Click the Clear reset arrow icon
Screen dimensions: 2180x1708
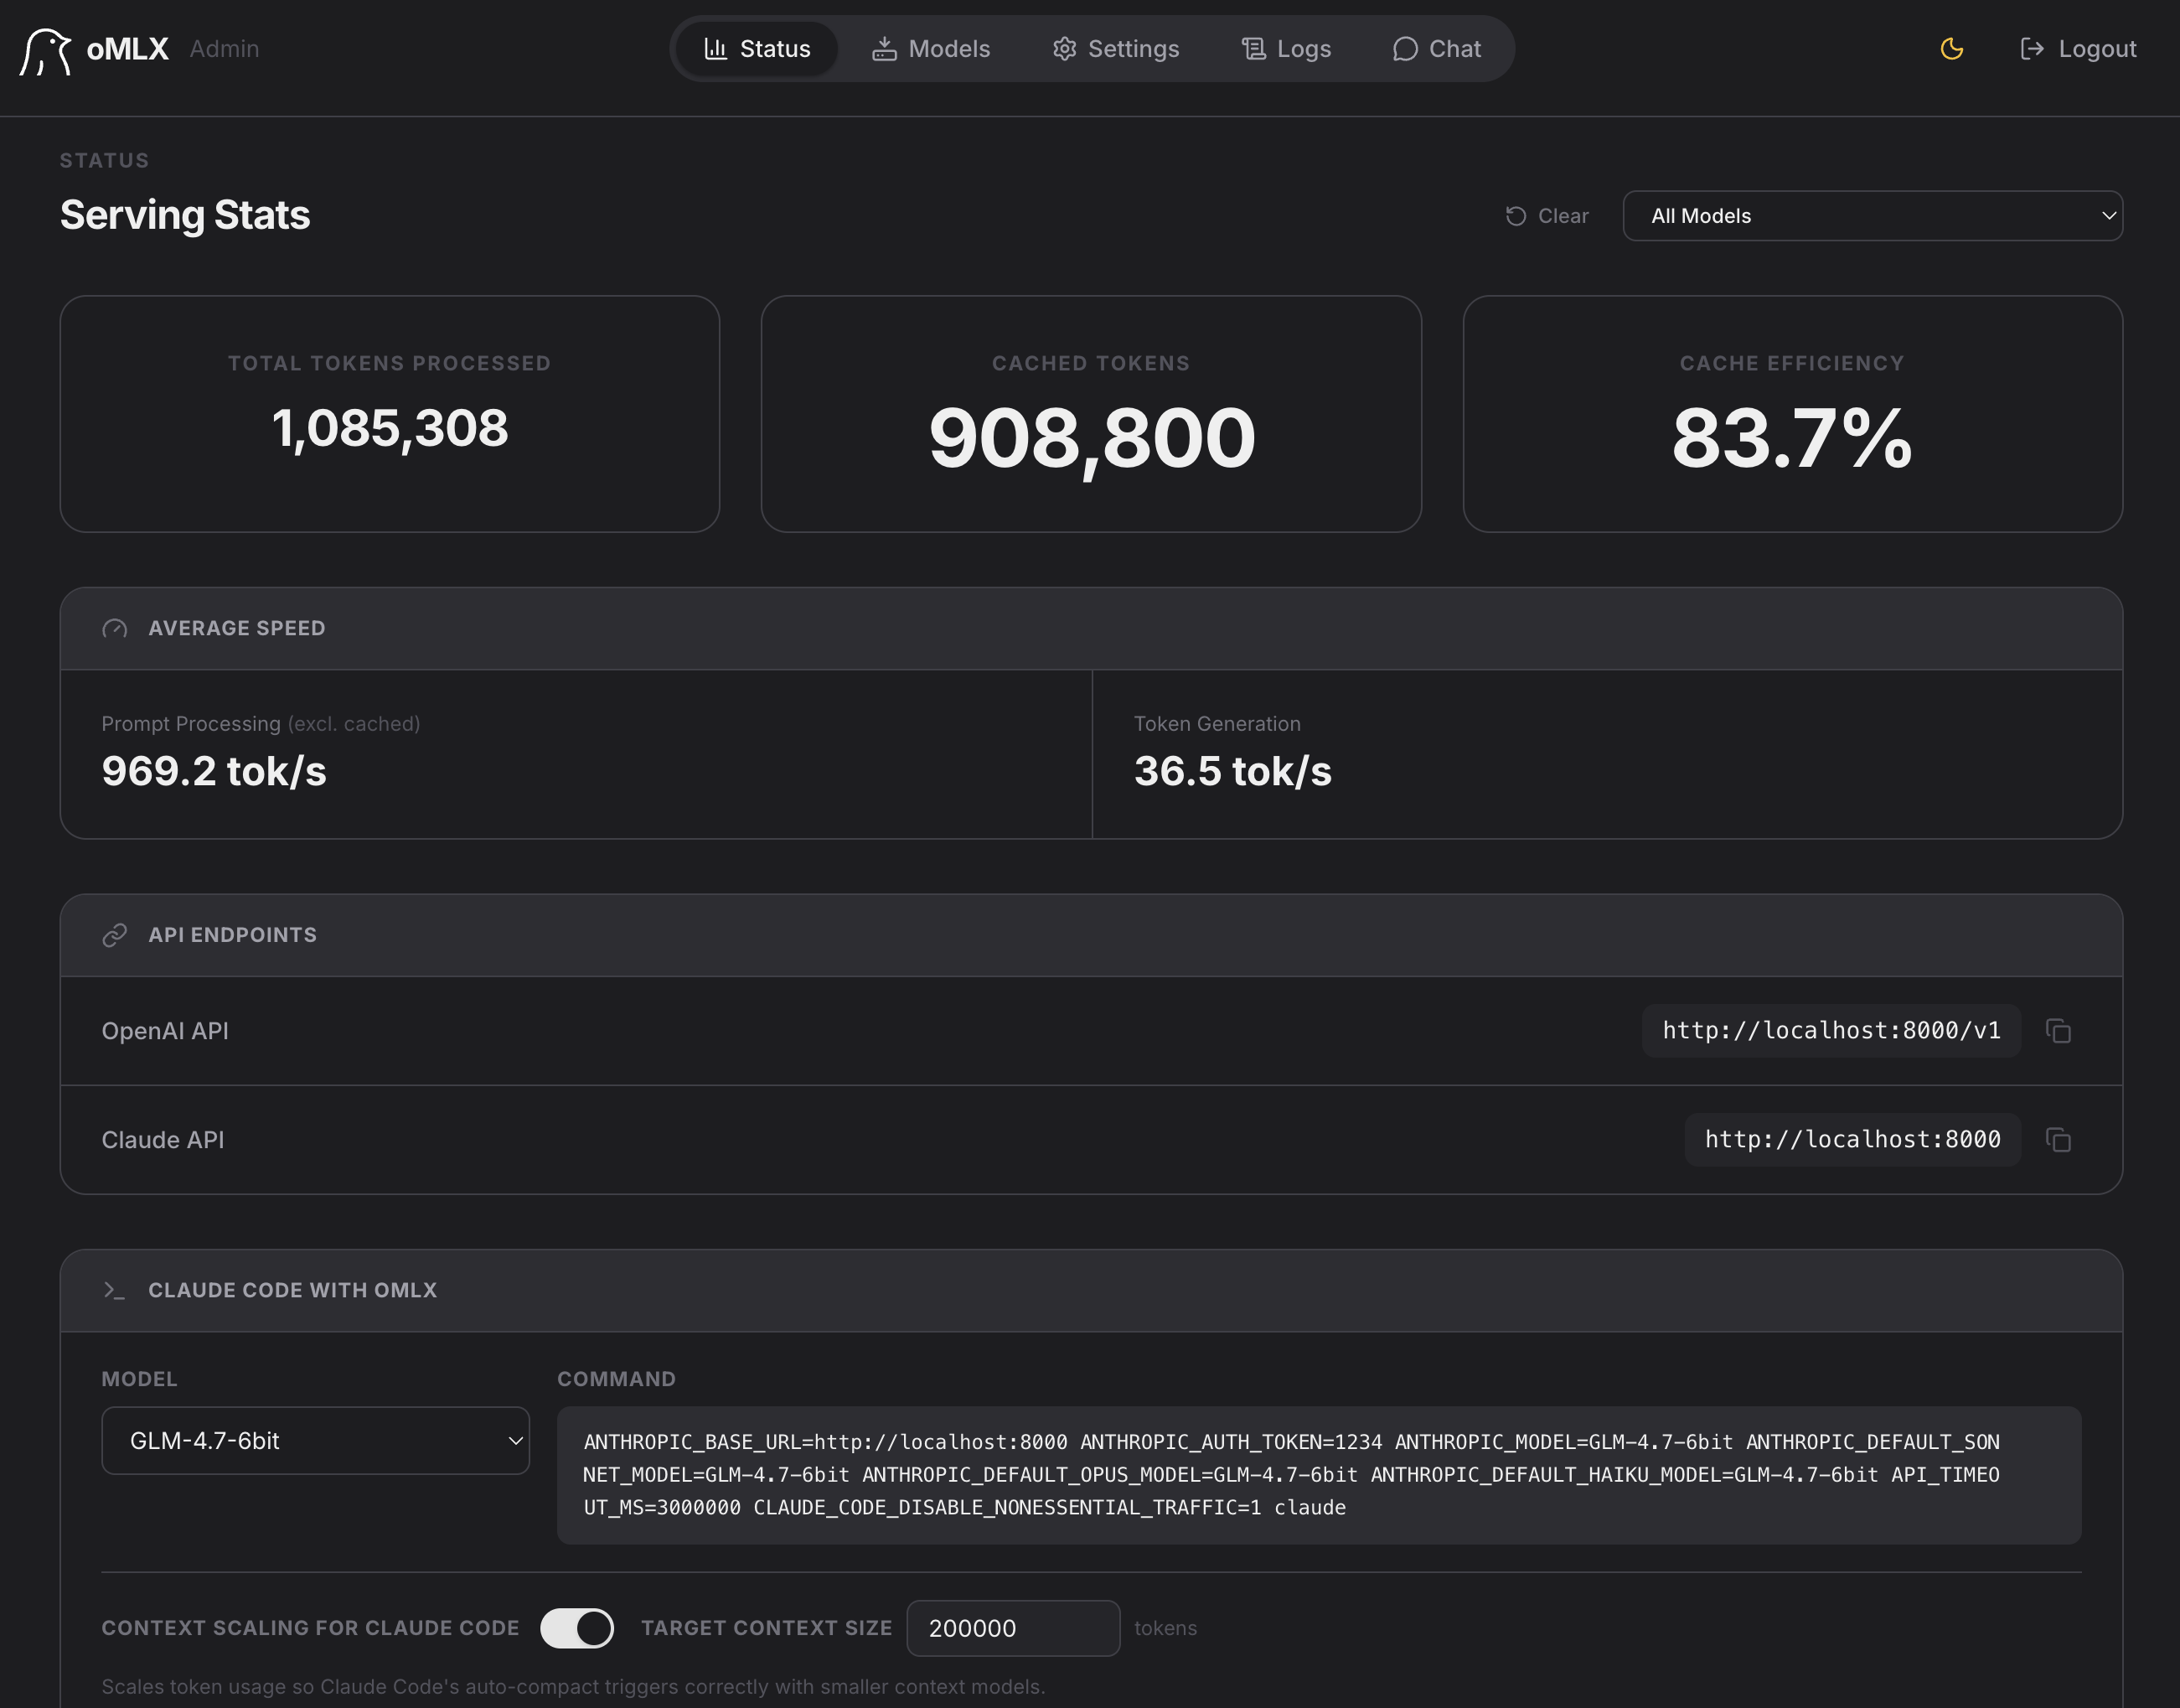pos(1516,216)
